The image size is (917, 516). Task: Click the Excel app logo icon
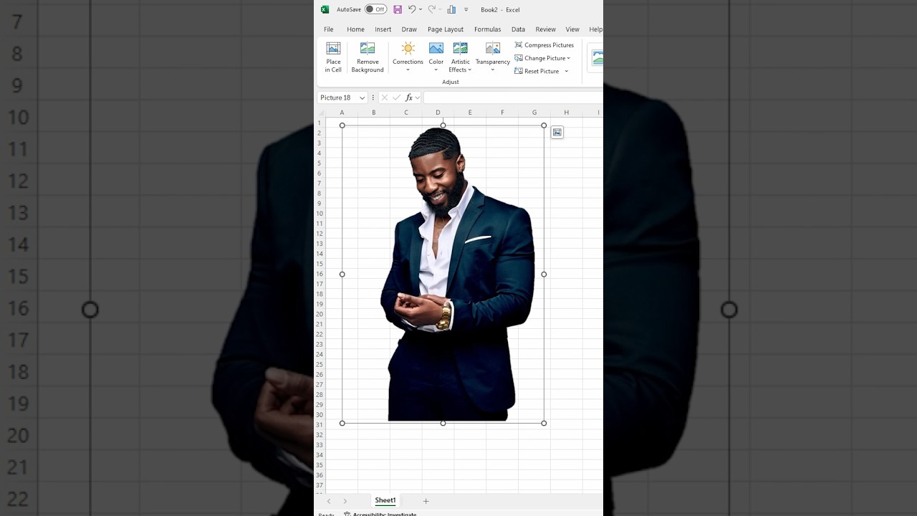point(325,9)
